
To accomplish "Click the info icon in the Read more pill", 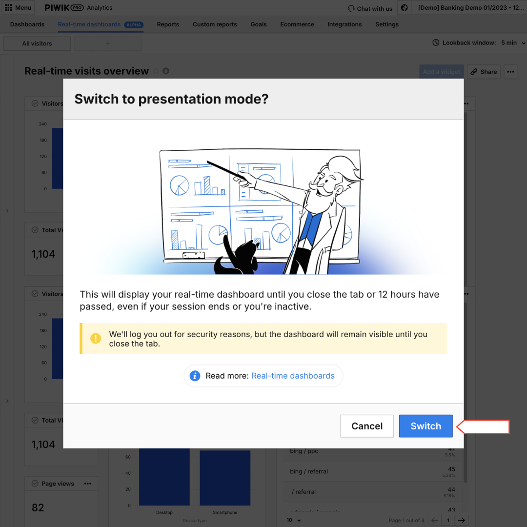I will pyautogui.click(x=194, y=376).
